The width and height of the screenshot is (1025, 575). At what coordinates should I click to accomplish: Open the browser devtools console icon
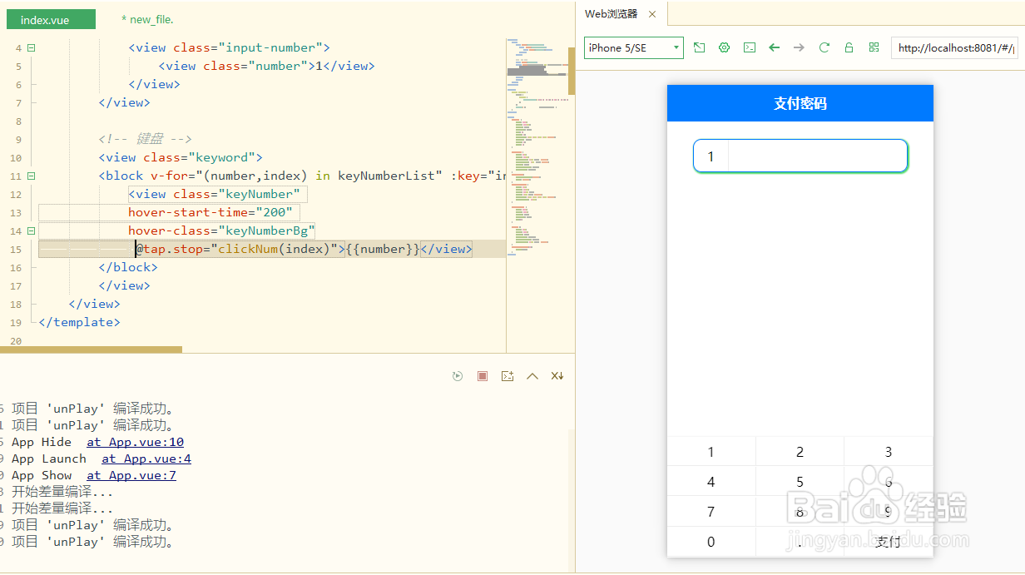749,47
